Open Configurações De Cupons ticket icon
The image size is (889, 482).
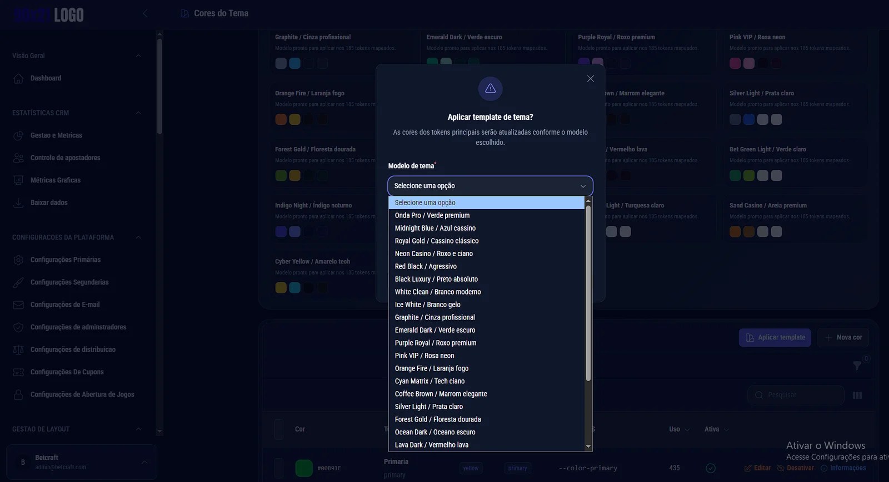click(18, 372)
